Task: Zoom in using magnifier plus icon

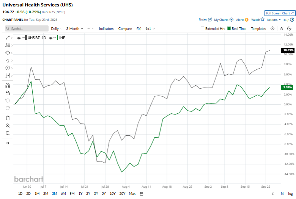Action: [8, 125]
